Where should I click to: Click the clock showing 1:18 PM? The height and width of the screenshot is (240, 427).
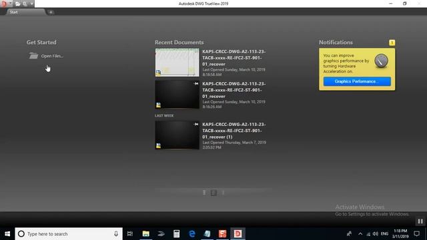(400, 234)
